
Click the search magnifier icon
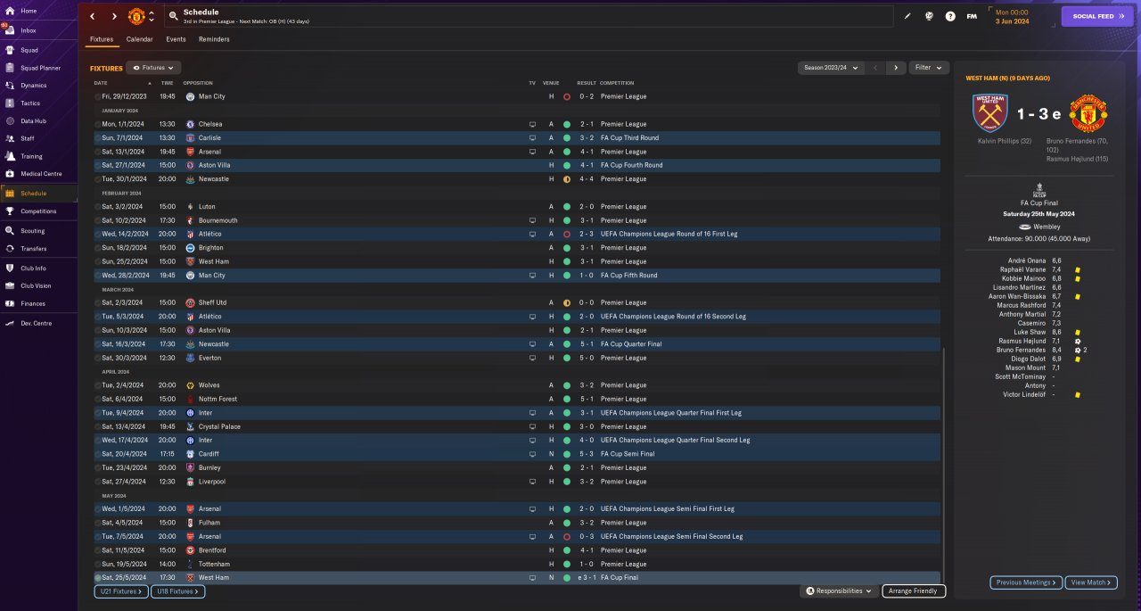pos(172,16)
